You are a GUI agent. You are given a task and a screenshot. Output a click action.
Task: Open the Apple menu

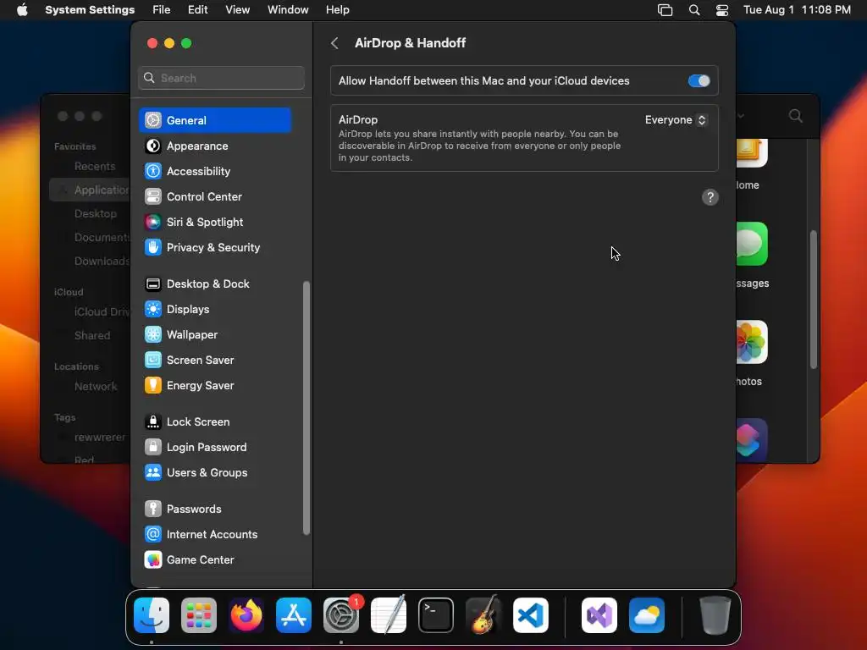point(22,10)
